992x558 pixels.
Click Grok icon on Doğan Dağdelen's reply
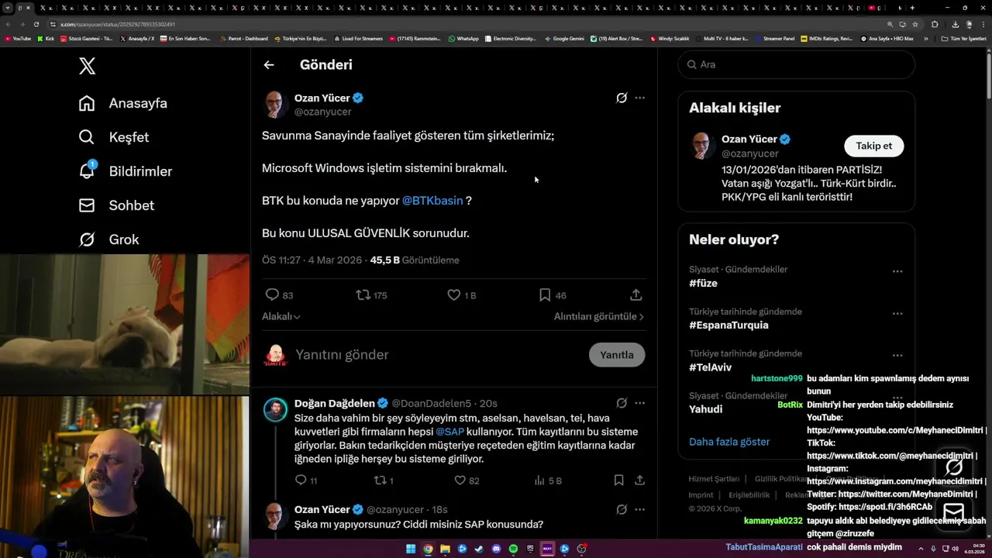[622, 403]
